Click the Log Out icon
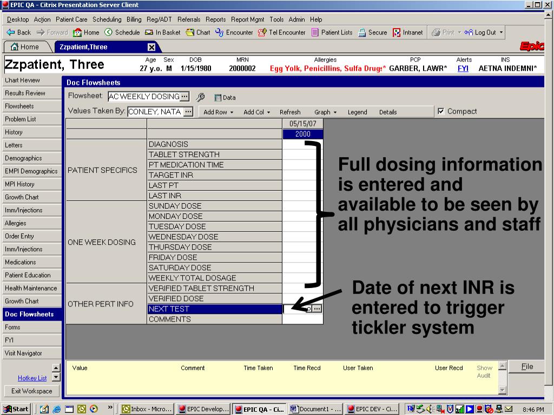This screenshot has width=554, height=415. [469, 32]
